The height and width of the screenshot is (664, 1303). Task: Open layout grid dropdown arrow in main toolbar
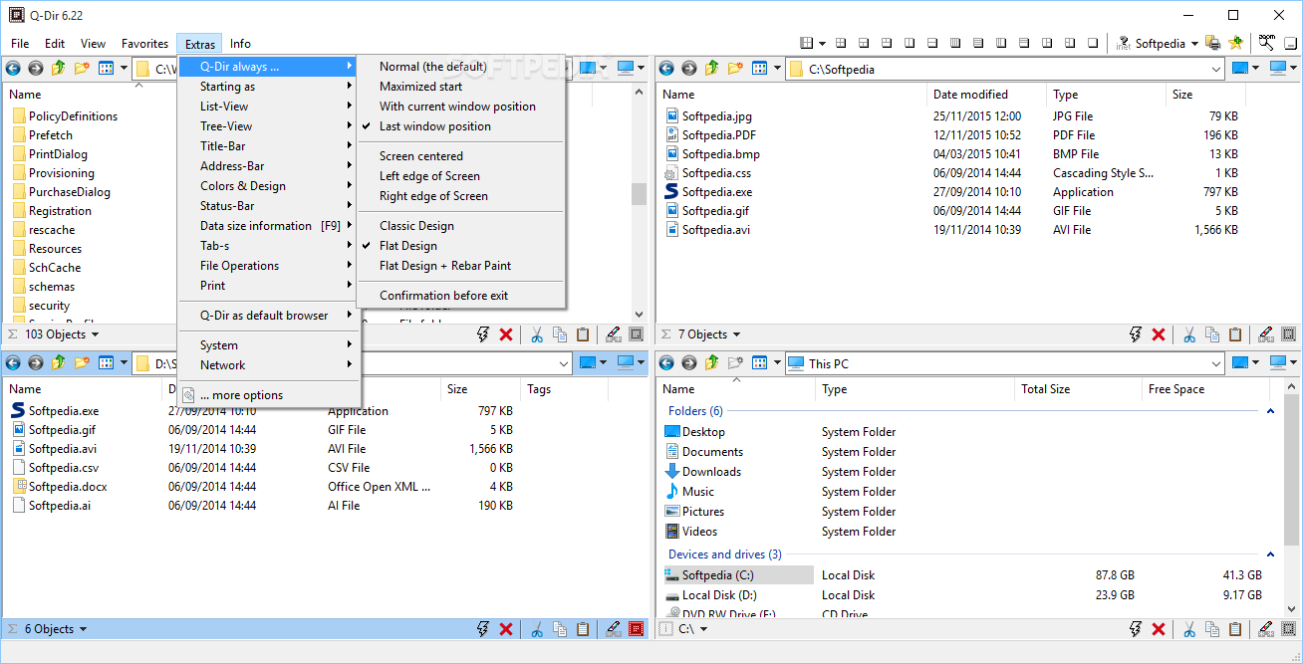(822, 44)
